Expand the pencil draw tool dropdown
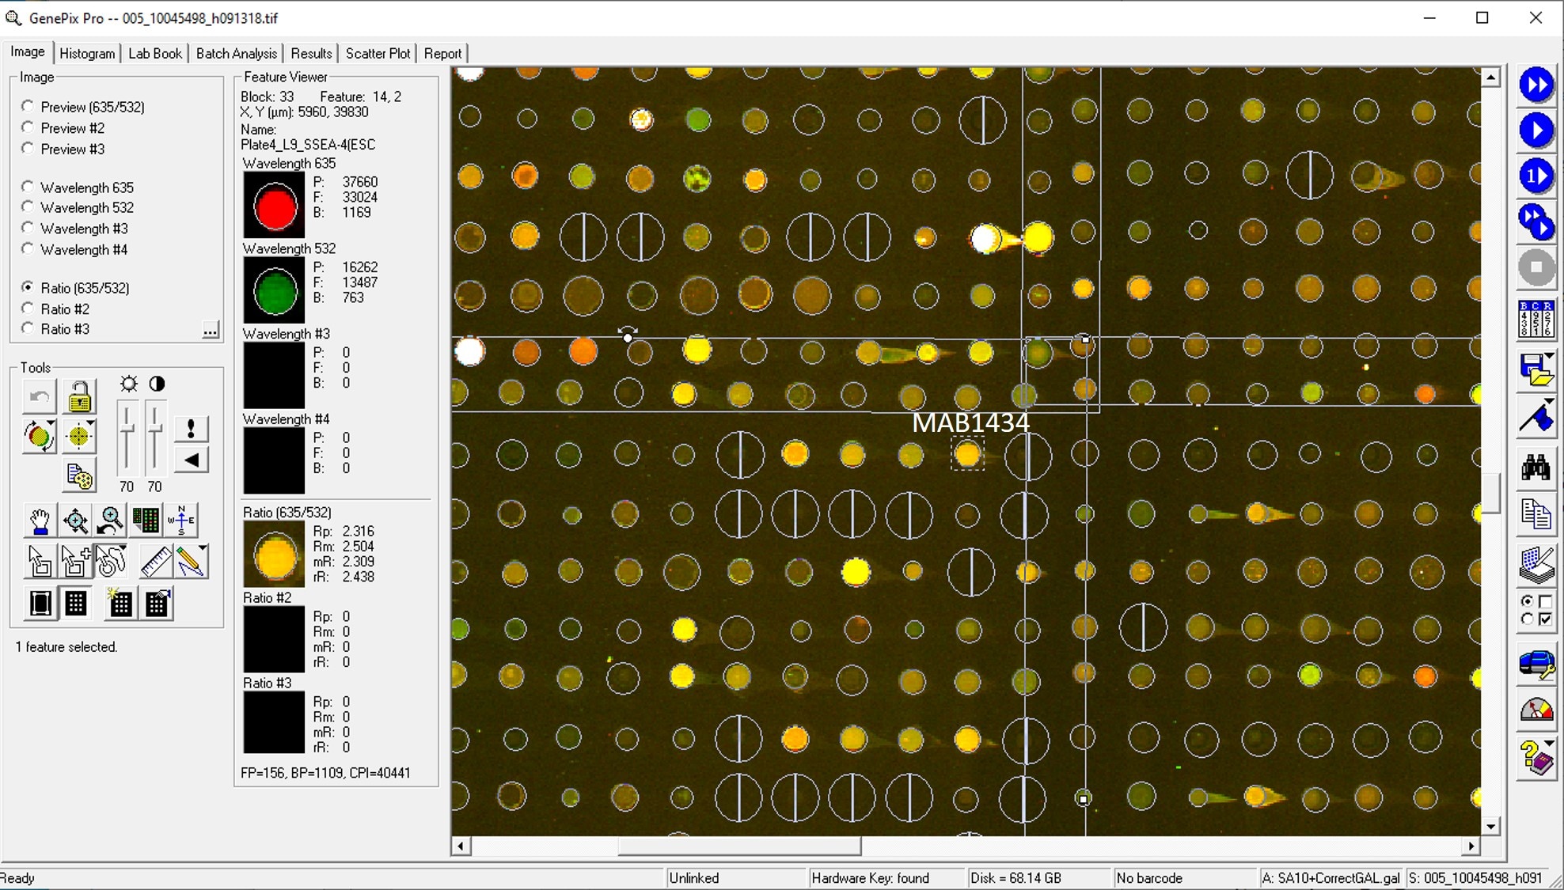This screenshot has height=890, width=1564. 203,548
